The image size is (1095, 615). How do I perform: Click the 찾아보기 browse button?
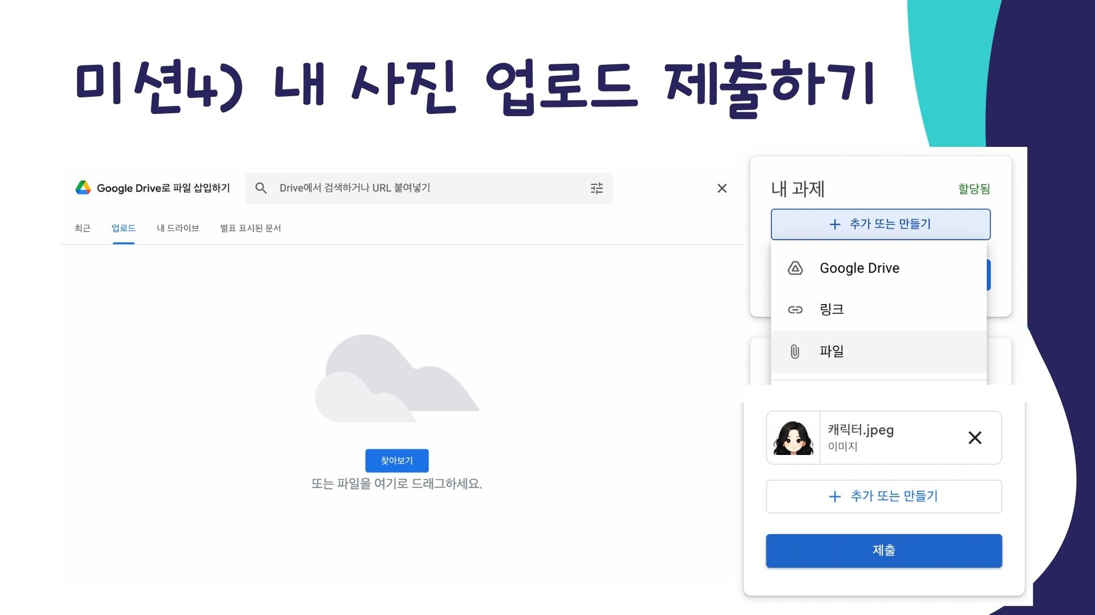396,461
